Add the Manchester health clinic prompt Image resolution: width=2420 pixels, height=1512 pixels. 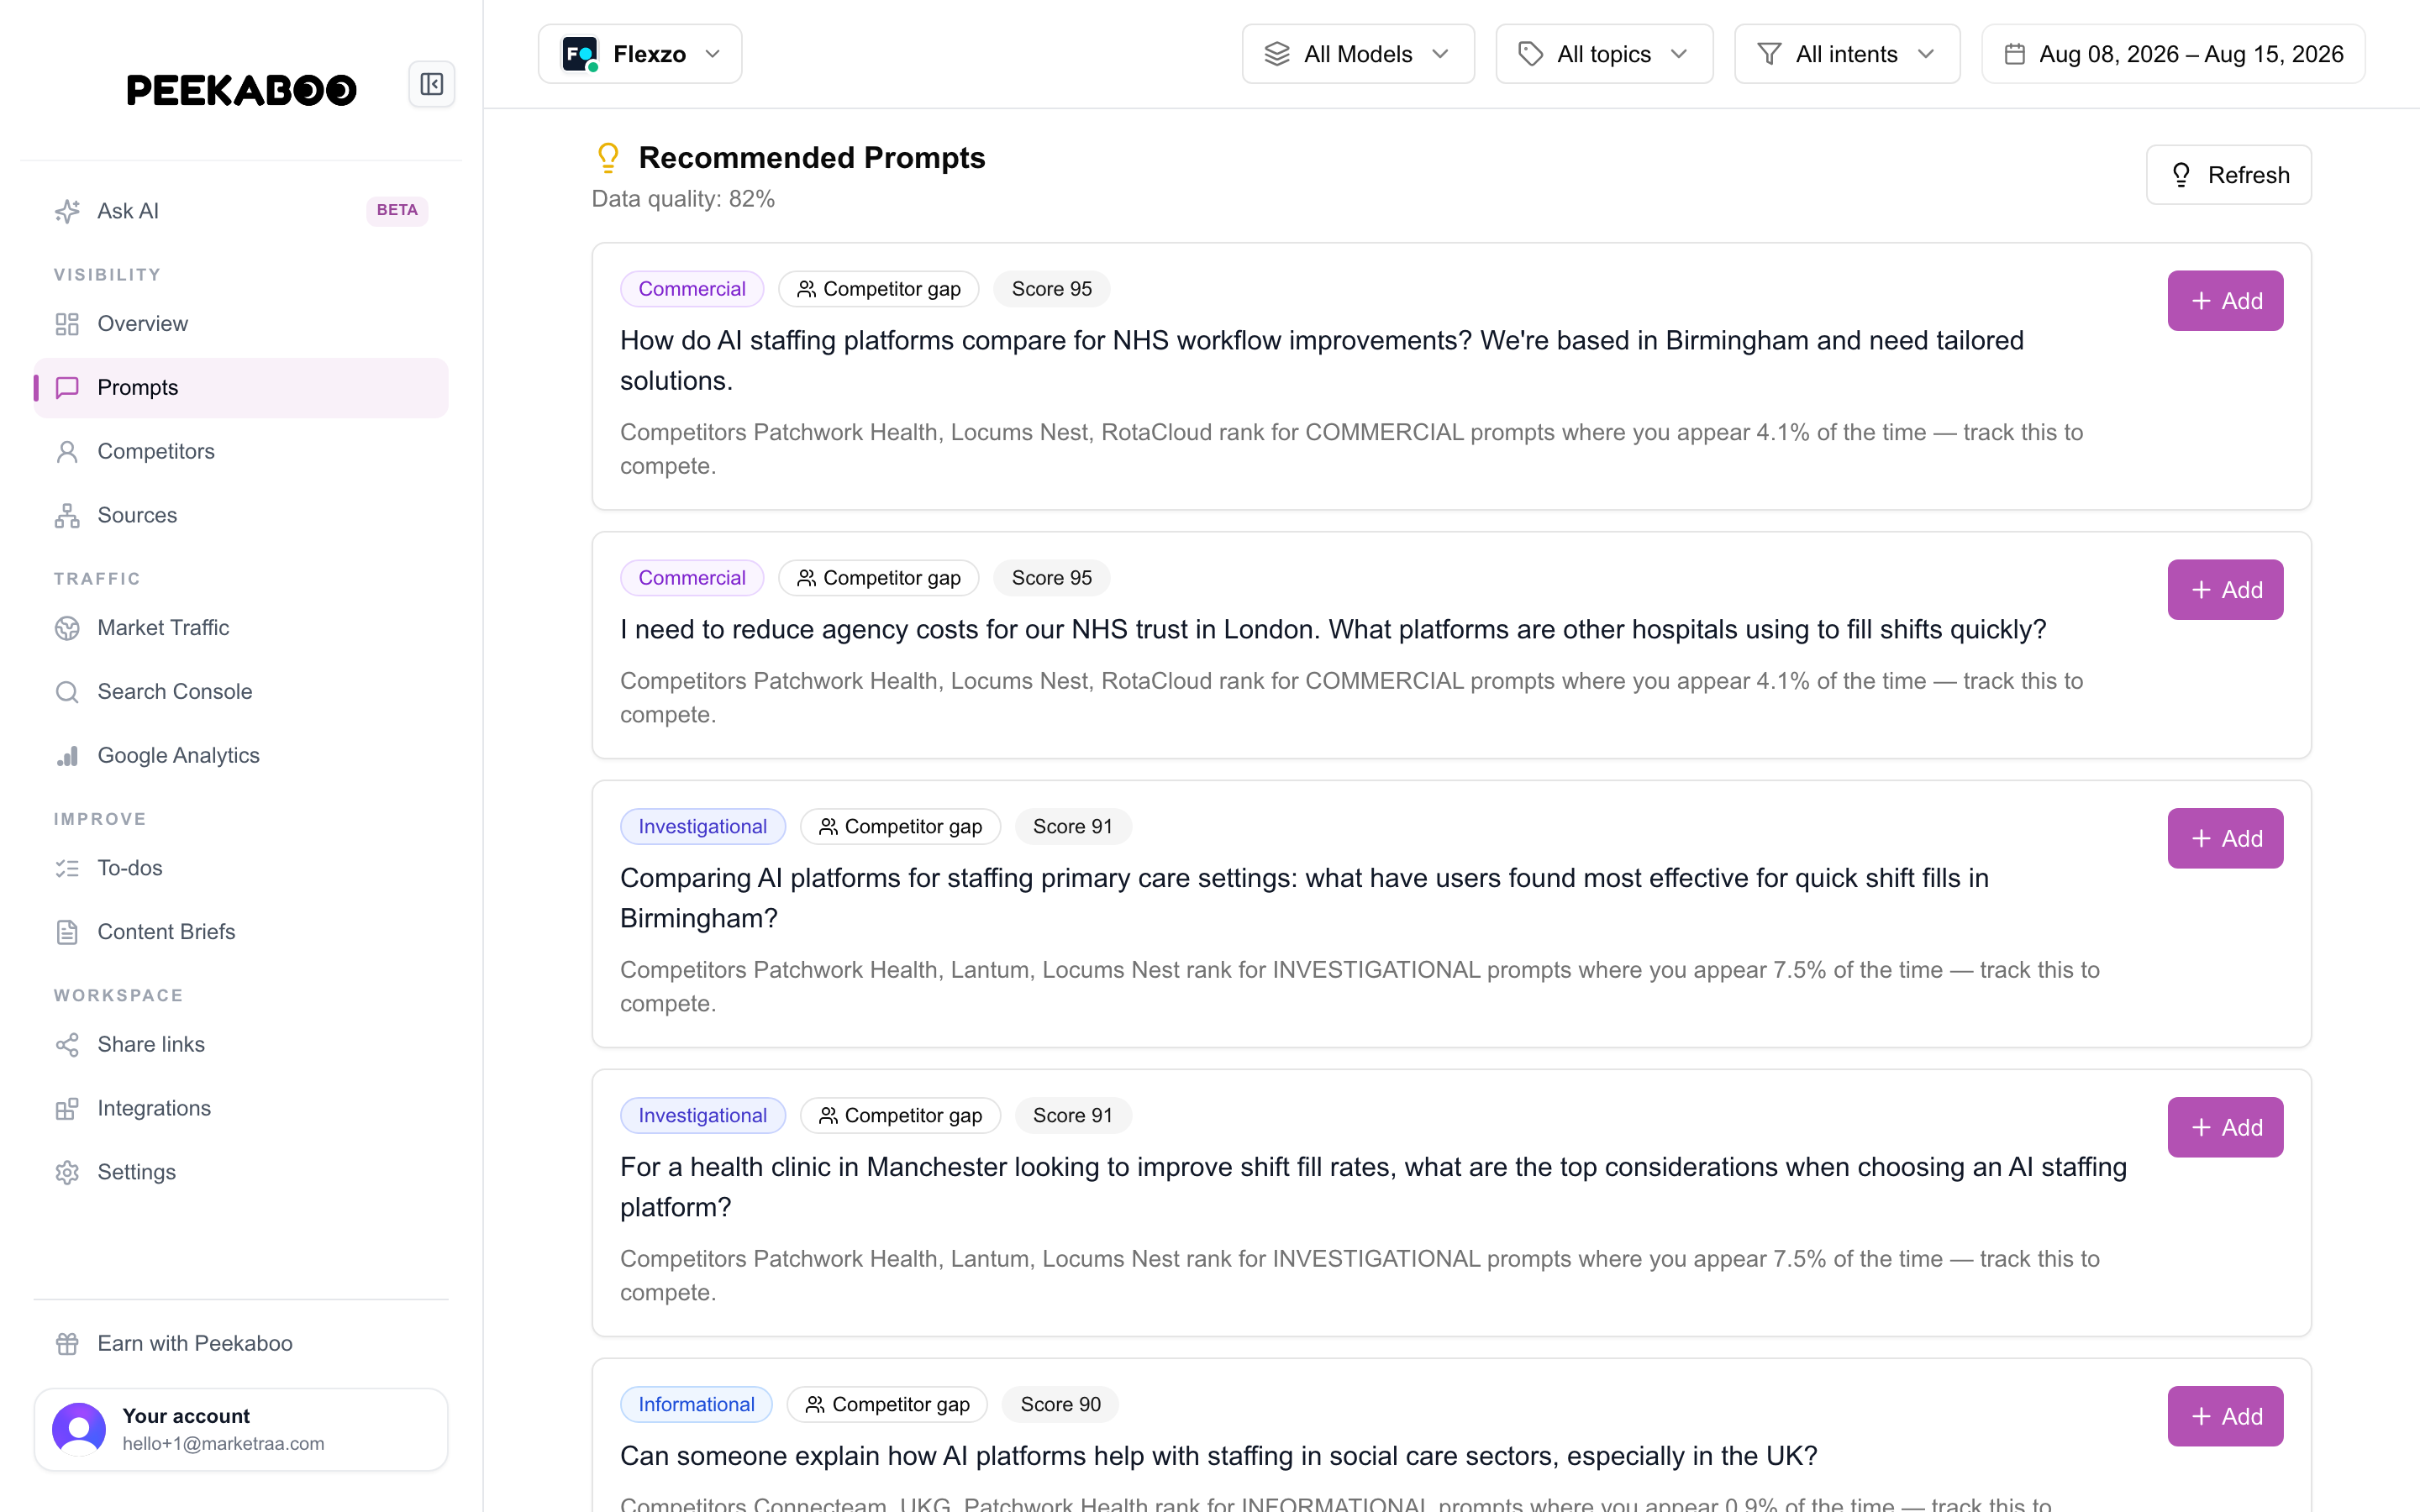(2225, 1128)
